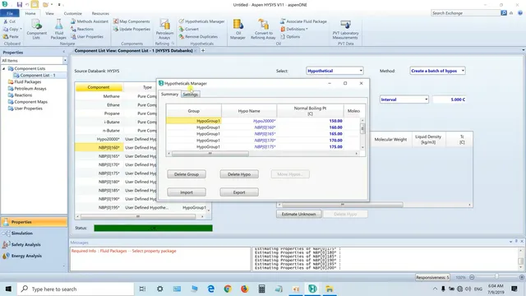This screenshot has height=296, width=526.
Task: Click Cut in the Clipboard group
Action: point(9,21)
